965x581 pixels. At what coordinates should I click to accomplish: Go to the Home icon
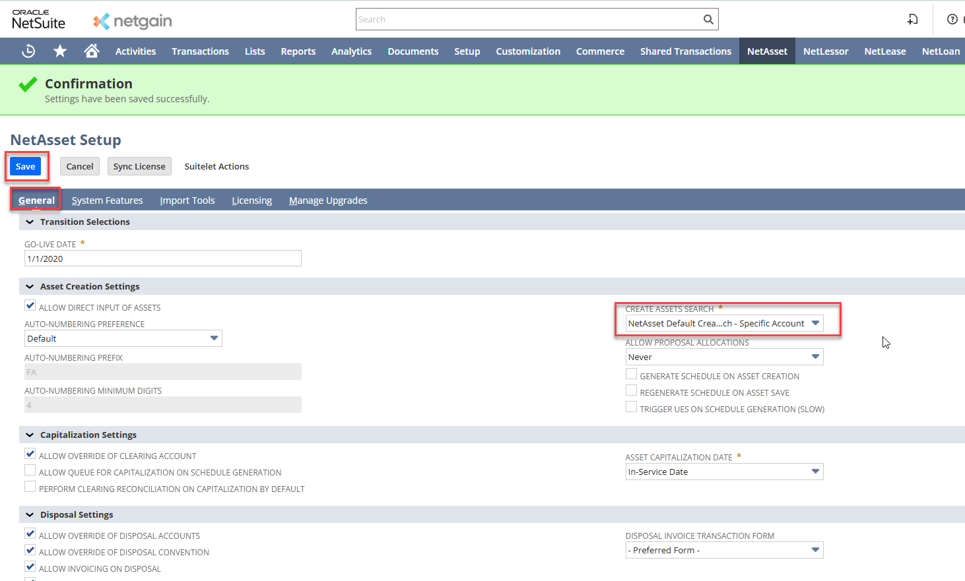tap(92, 51)
